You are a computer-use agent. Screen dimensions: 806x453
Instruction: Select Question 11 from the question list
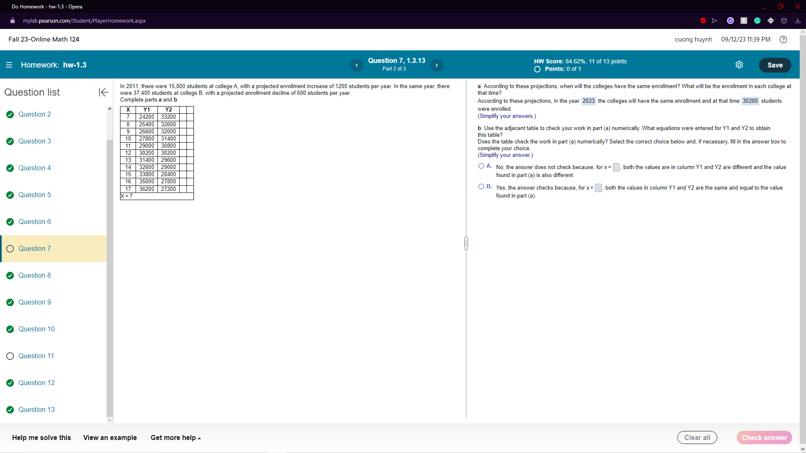coord(36,356)
